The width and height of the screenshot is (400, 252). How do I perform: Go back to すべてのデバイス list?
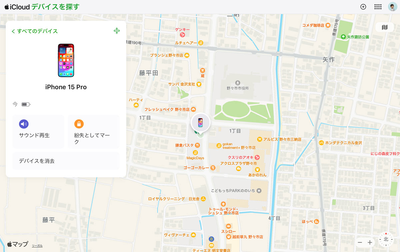click(35, 31)
